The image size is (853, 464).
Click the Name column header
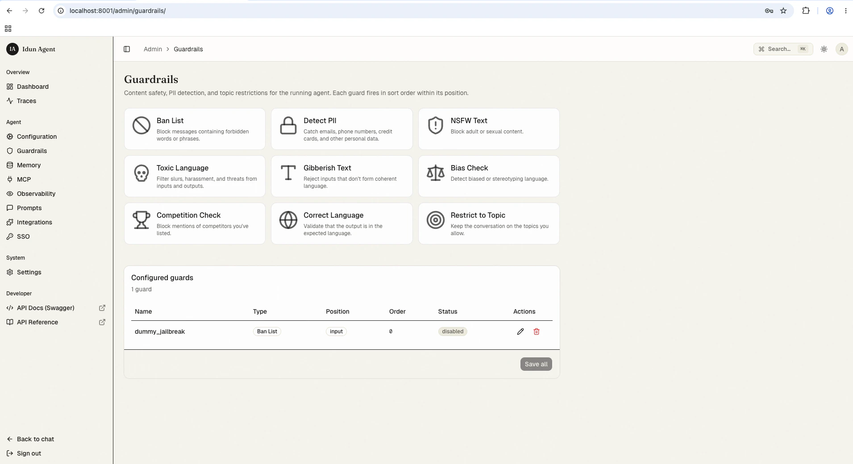[x=143, y=311]
